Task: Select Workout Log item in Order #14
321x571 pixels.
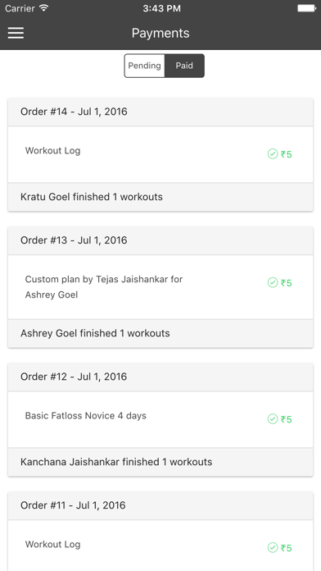Action: (x=160, y=154)
